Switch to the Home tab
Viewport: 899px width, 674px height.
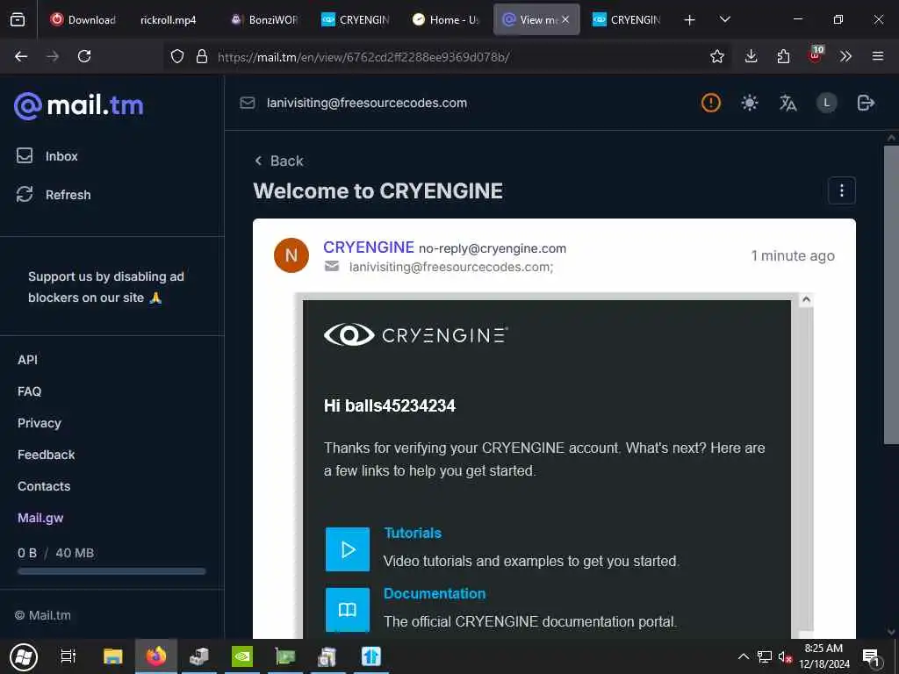click(x=445, y=19)
